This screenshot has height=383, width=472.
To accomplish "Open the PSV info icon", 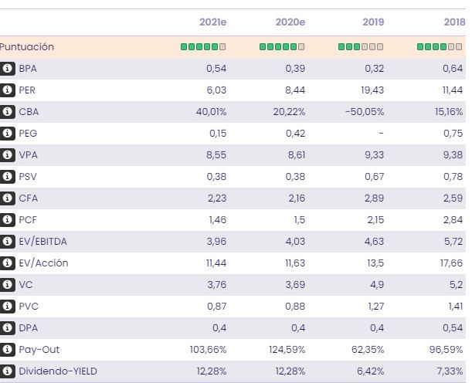I will (x=8, y=177).
